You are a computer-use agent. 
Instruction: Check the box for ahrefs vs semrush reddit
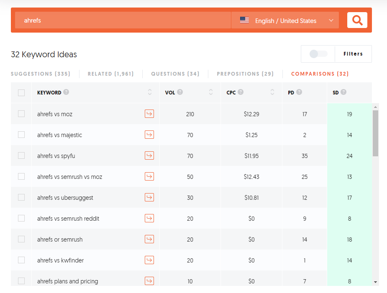point(21,218)
